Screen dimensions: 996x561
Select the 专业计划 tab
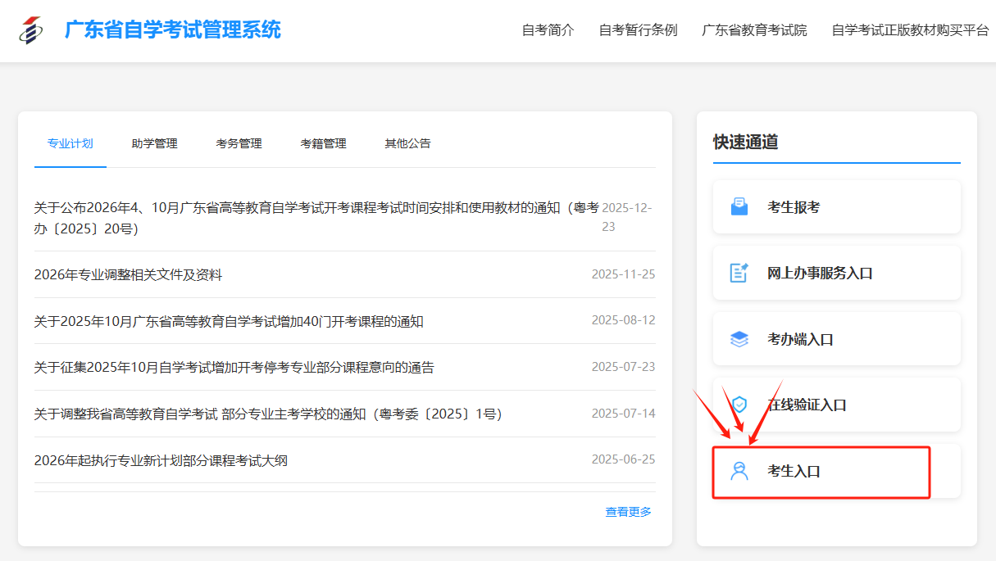tap(70, 143)
